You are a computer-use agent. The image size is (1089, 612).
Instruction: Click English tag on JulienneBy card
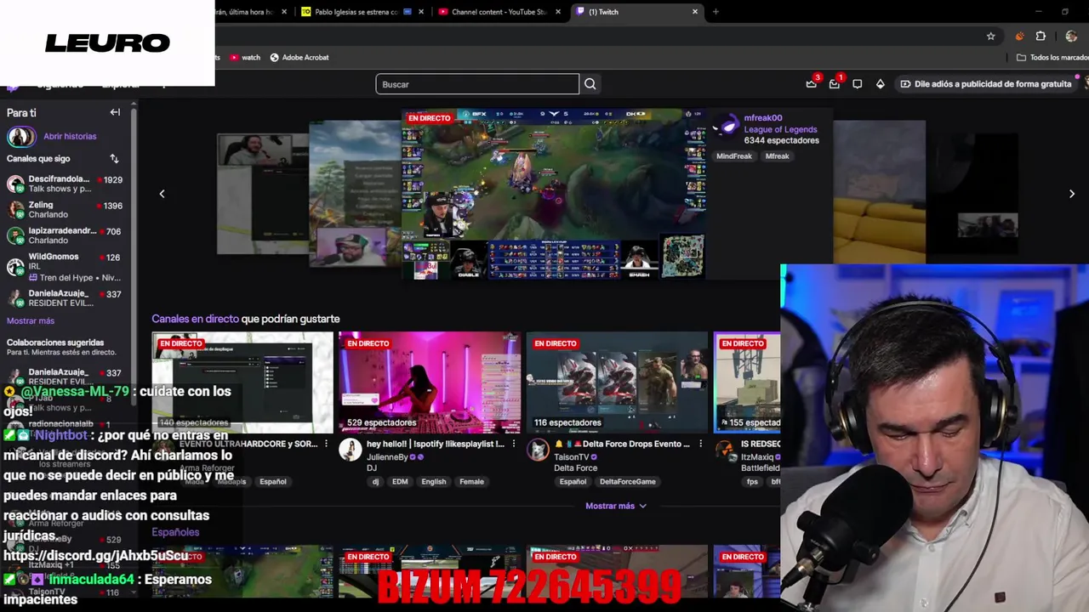[433, 482]
